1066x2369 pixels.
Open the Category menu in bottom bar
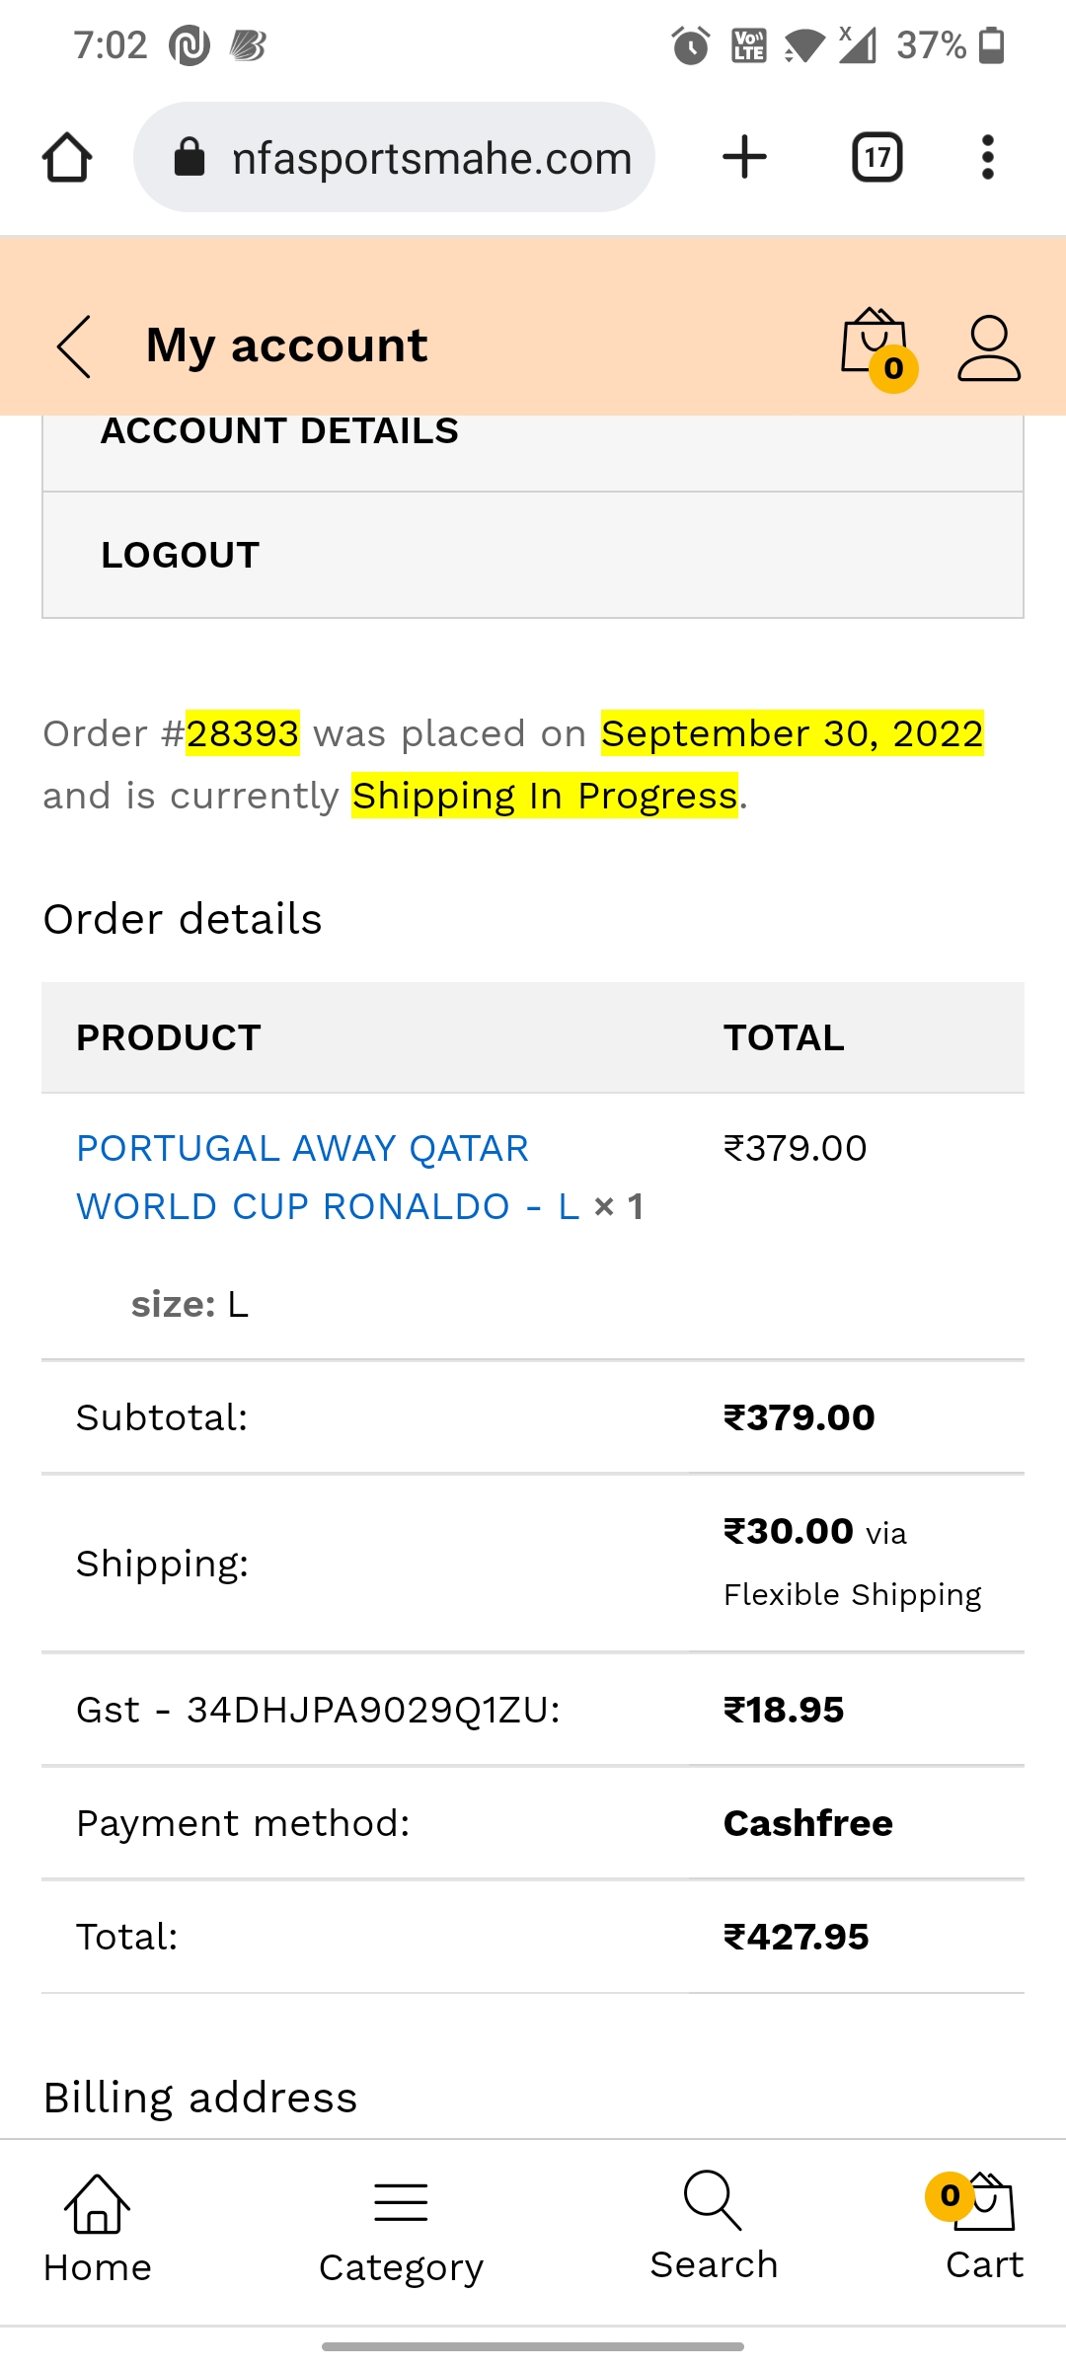[401, 2230]
